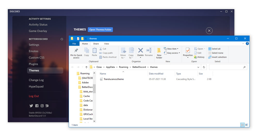Click Select all in ribbon

coord(214,49)
